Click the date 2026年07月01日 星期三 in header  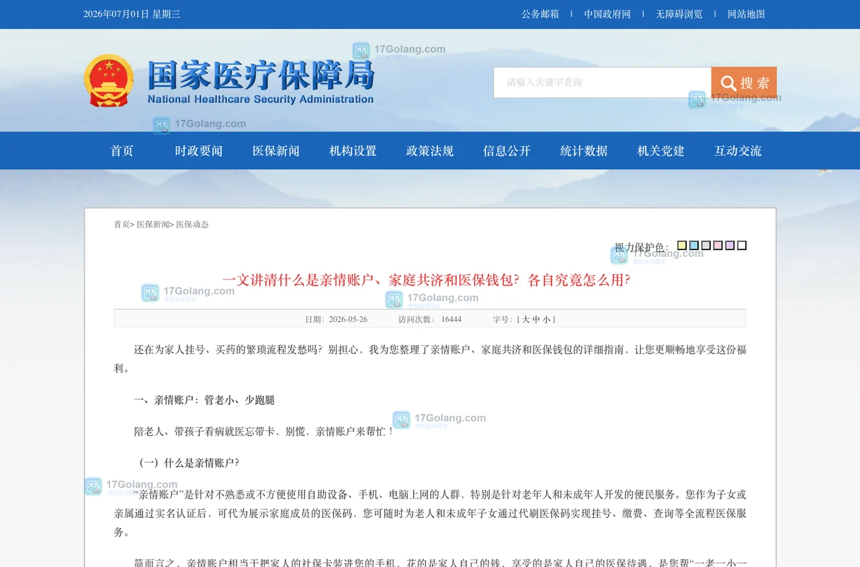click(x=132, y=14)
